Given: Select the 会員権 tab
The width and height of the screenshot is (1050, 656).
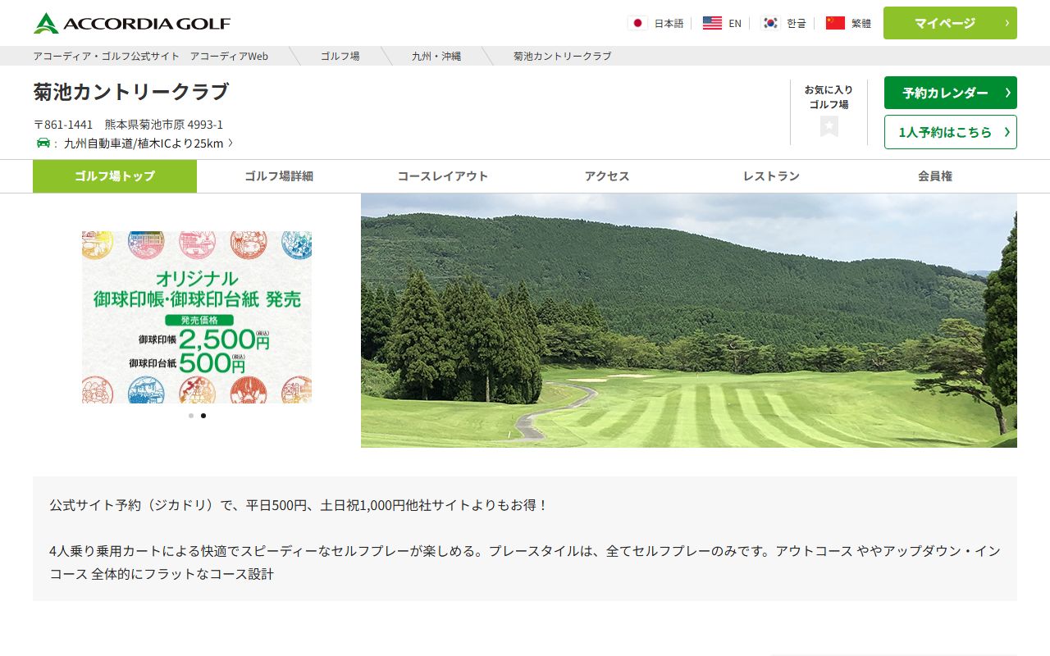Looking at the screenshot, I should click(935, 176).
